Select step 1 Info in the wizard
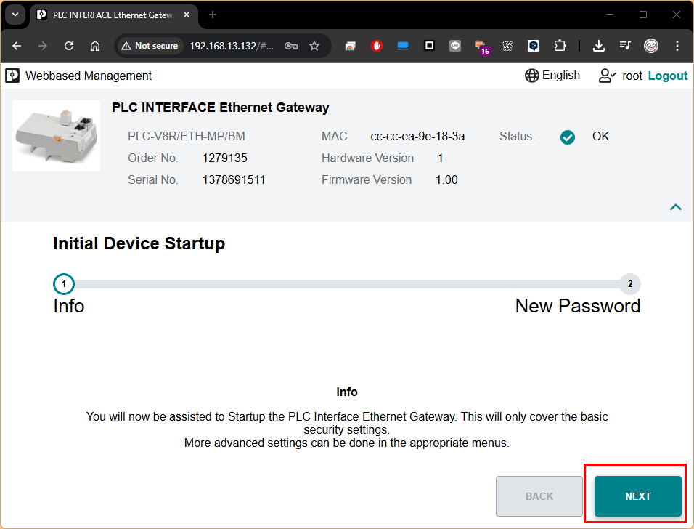This screenshot has height=529, width=694. pyautogui.click(x=64, y=284)
